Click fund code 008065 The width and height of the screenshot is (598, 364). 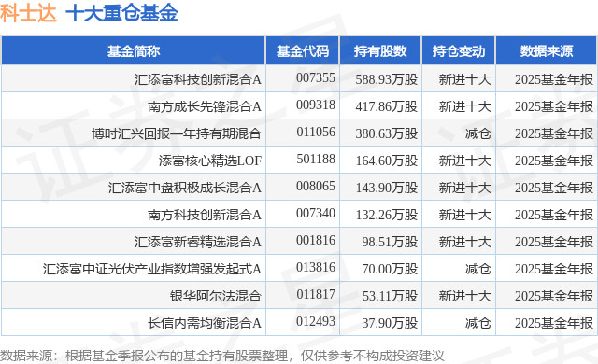tap(316, 186)
